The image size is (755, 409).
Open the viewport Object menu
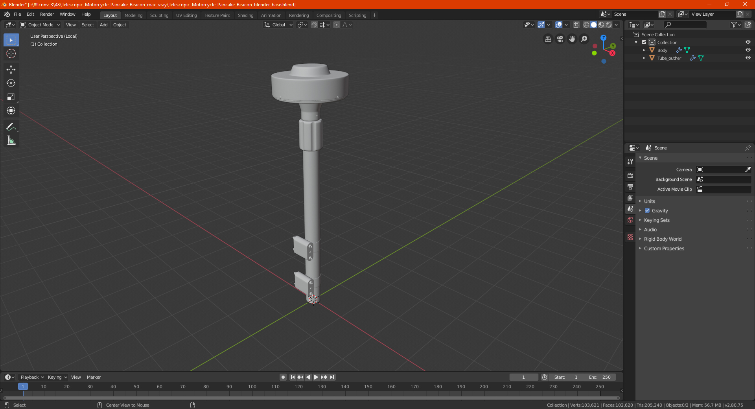pyautogui.click(x=120, y=25)
